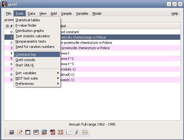This screenshot has height=140, width=184.
Task: Select variable row with ID 0
Action: pos(92,32)
